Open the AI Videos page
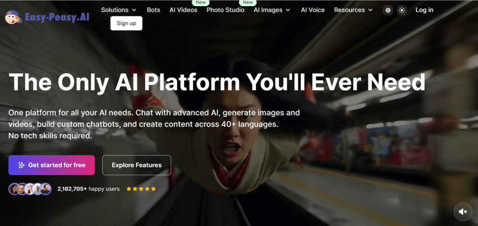 pos(183,10)
